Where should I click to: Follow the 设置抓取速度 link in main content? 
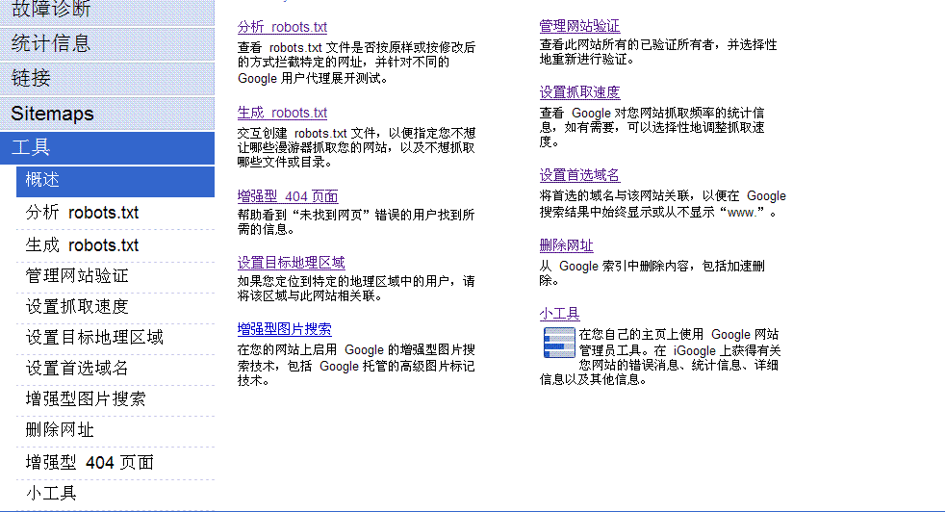(579, 92)
